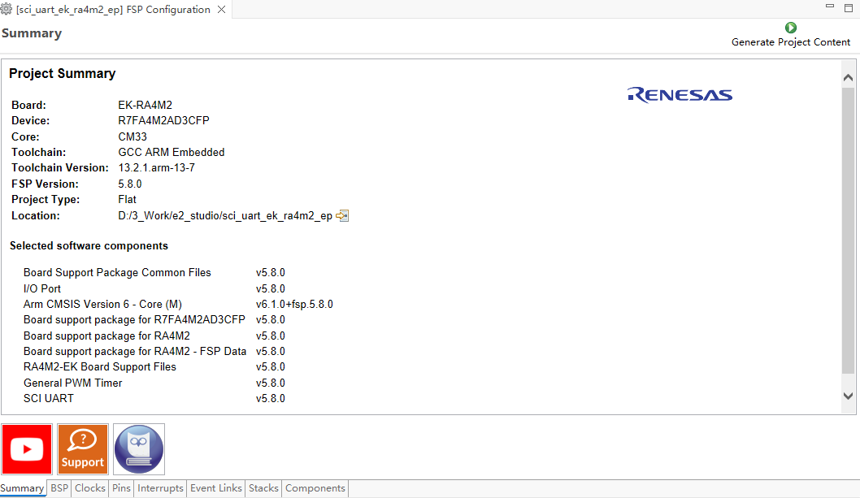Click Board support package for RA4M2 - FSP Data
Screen dimensions: 860x498
click(x=135, y=352)
